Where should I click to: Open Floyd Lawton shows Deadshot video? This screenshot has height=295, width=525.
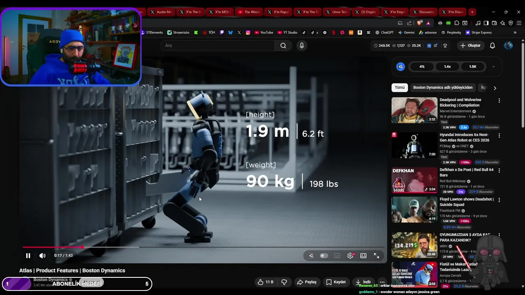[x=414, y=209]
